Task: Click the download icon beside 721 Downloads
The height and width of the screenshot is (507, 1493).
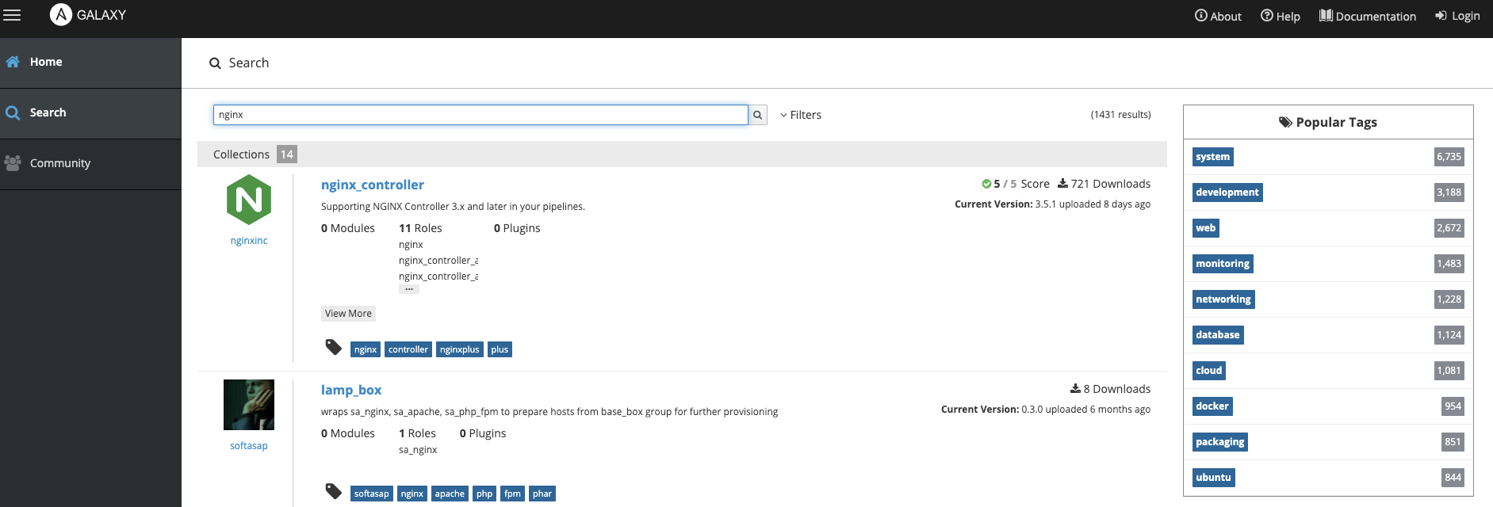Action: 1063,184
